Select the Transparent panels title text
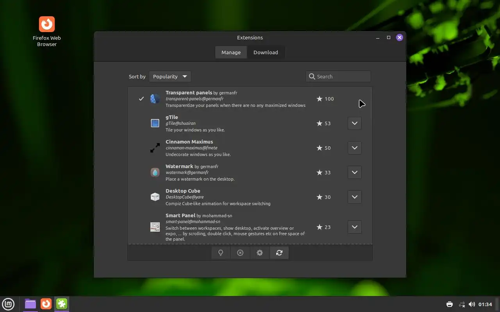 (x=189, y=92)
